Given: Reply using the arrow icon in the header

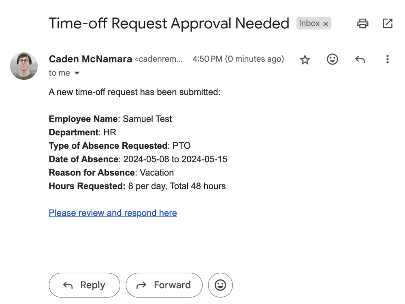Looking at the screenshot, I should 360,59.
